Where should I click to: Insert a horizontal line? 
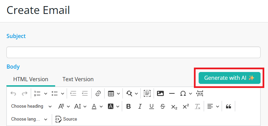tap(172, 93)
